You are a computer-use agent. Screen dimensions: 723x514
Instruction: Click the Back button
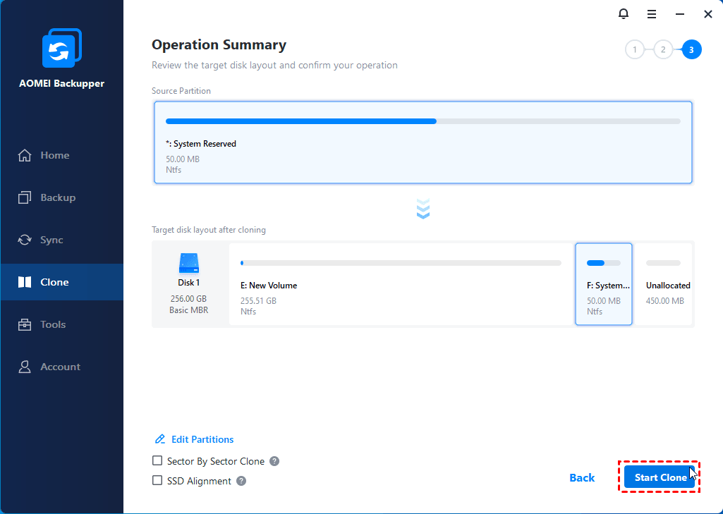tap(582, 478)
